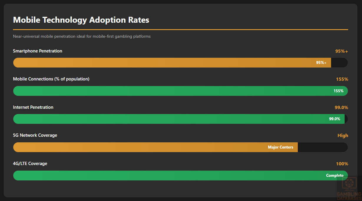The height and width of the screenshot is (201, 362).
Task: Click the orange 95%+ value above the bar
Action: click(x=341, y=51)
